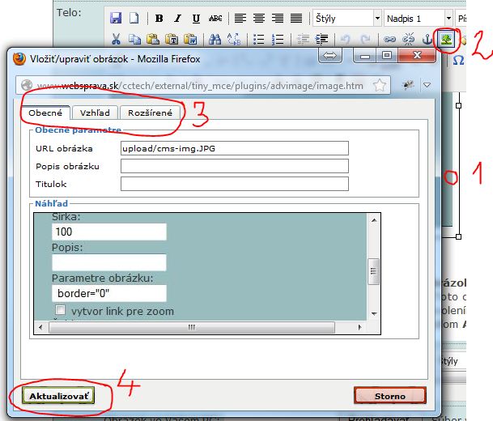
Task: Open the Štýly styles dropdown
Action: point(377,19)
